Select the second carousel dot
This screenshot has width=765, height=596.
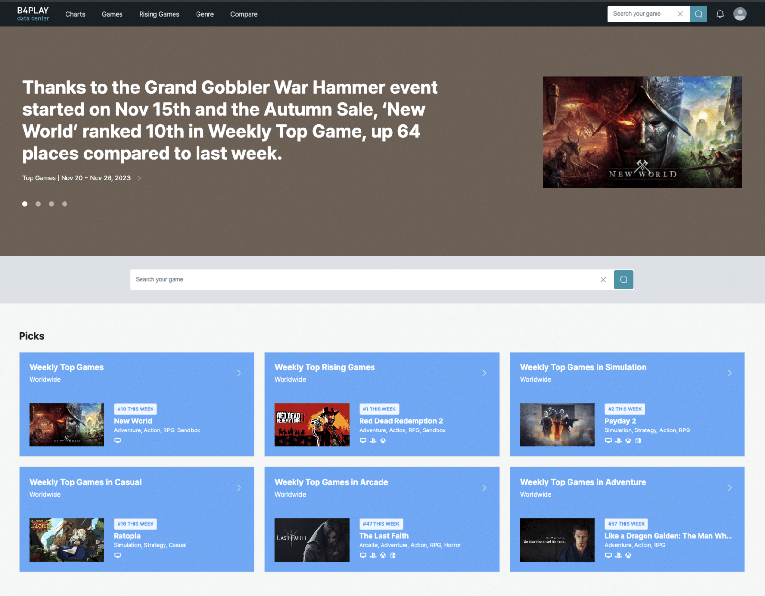coord(38,204)
